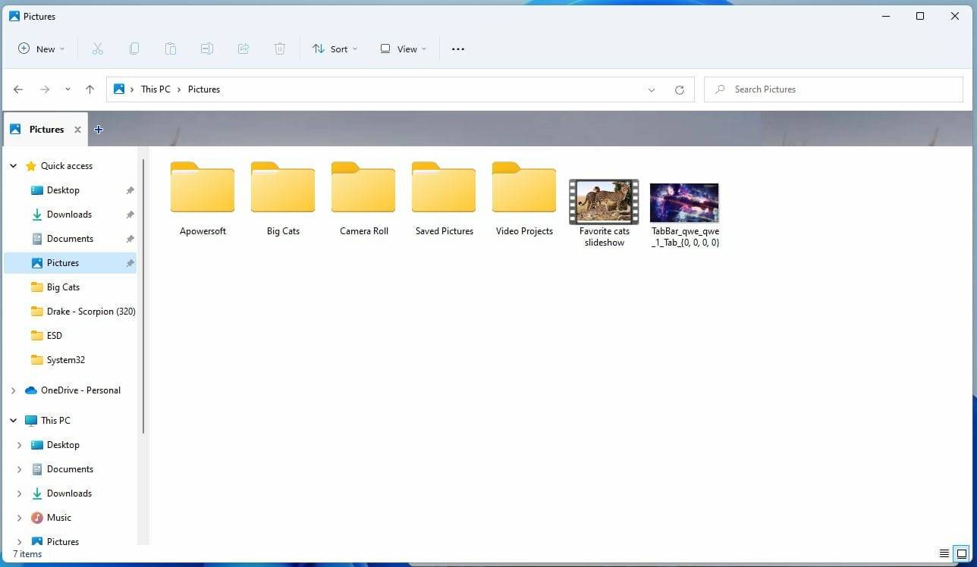Image resolution: width=977 pixels, height=567 pixels.
Task: Select the Pictures tab
Action: click(46, 129)
